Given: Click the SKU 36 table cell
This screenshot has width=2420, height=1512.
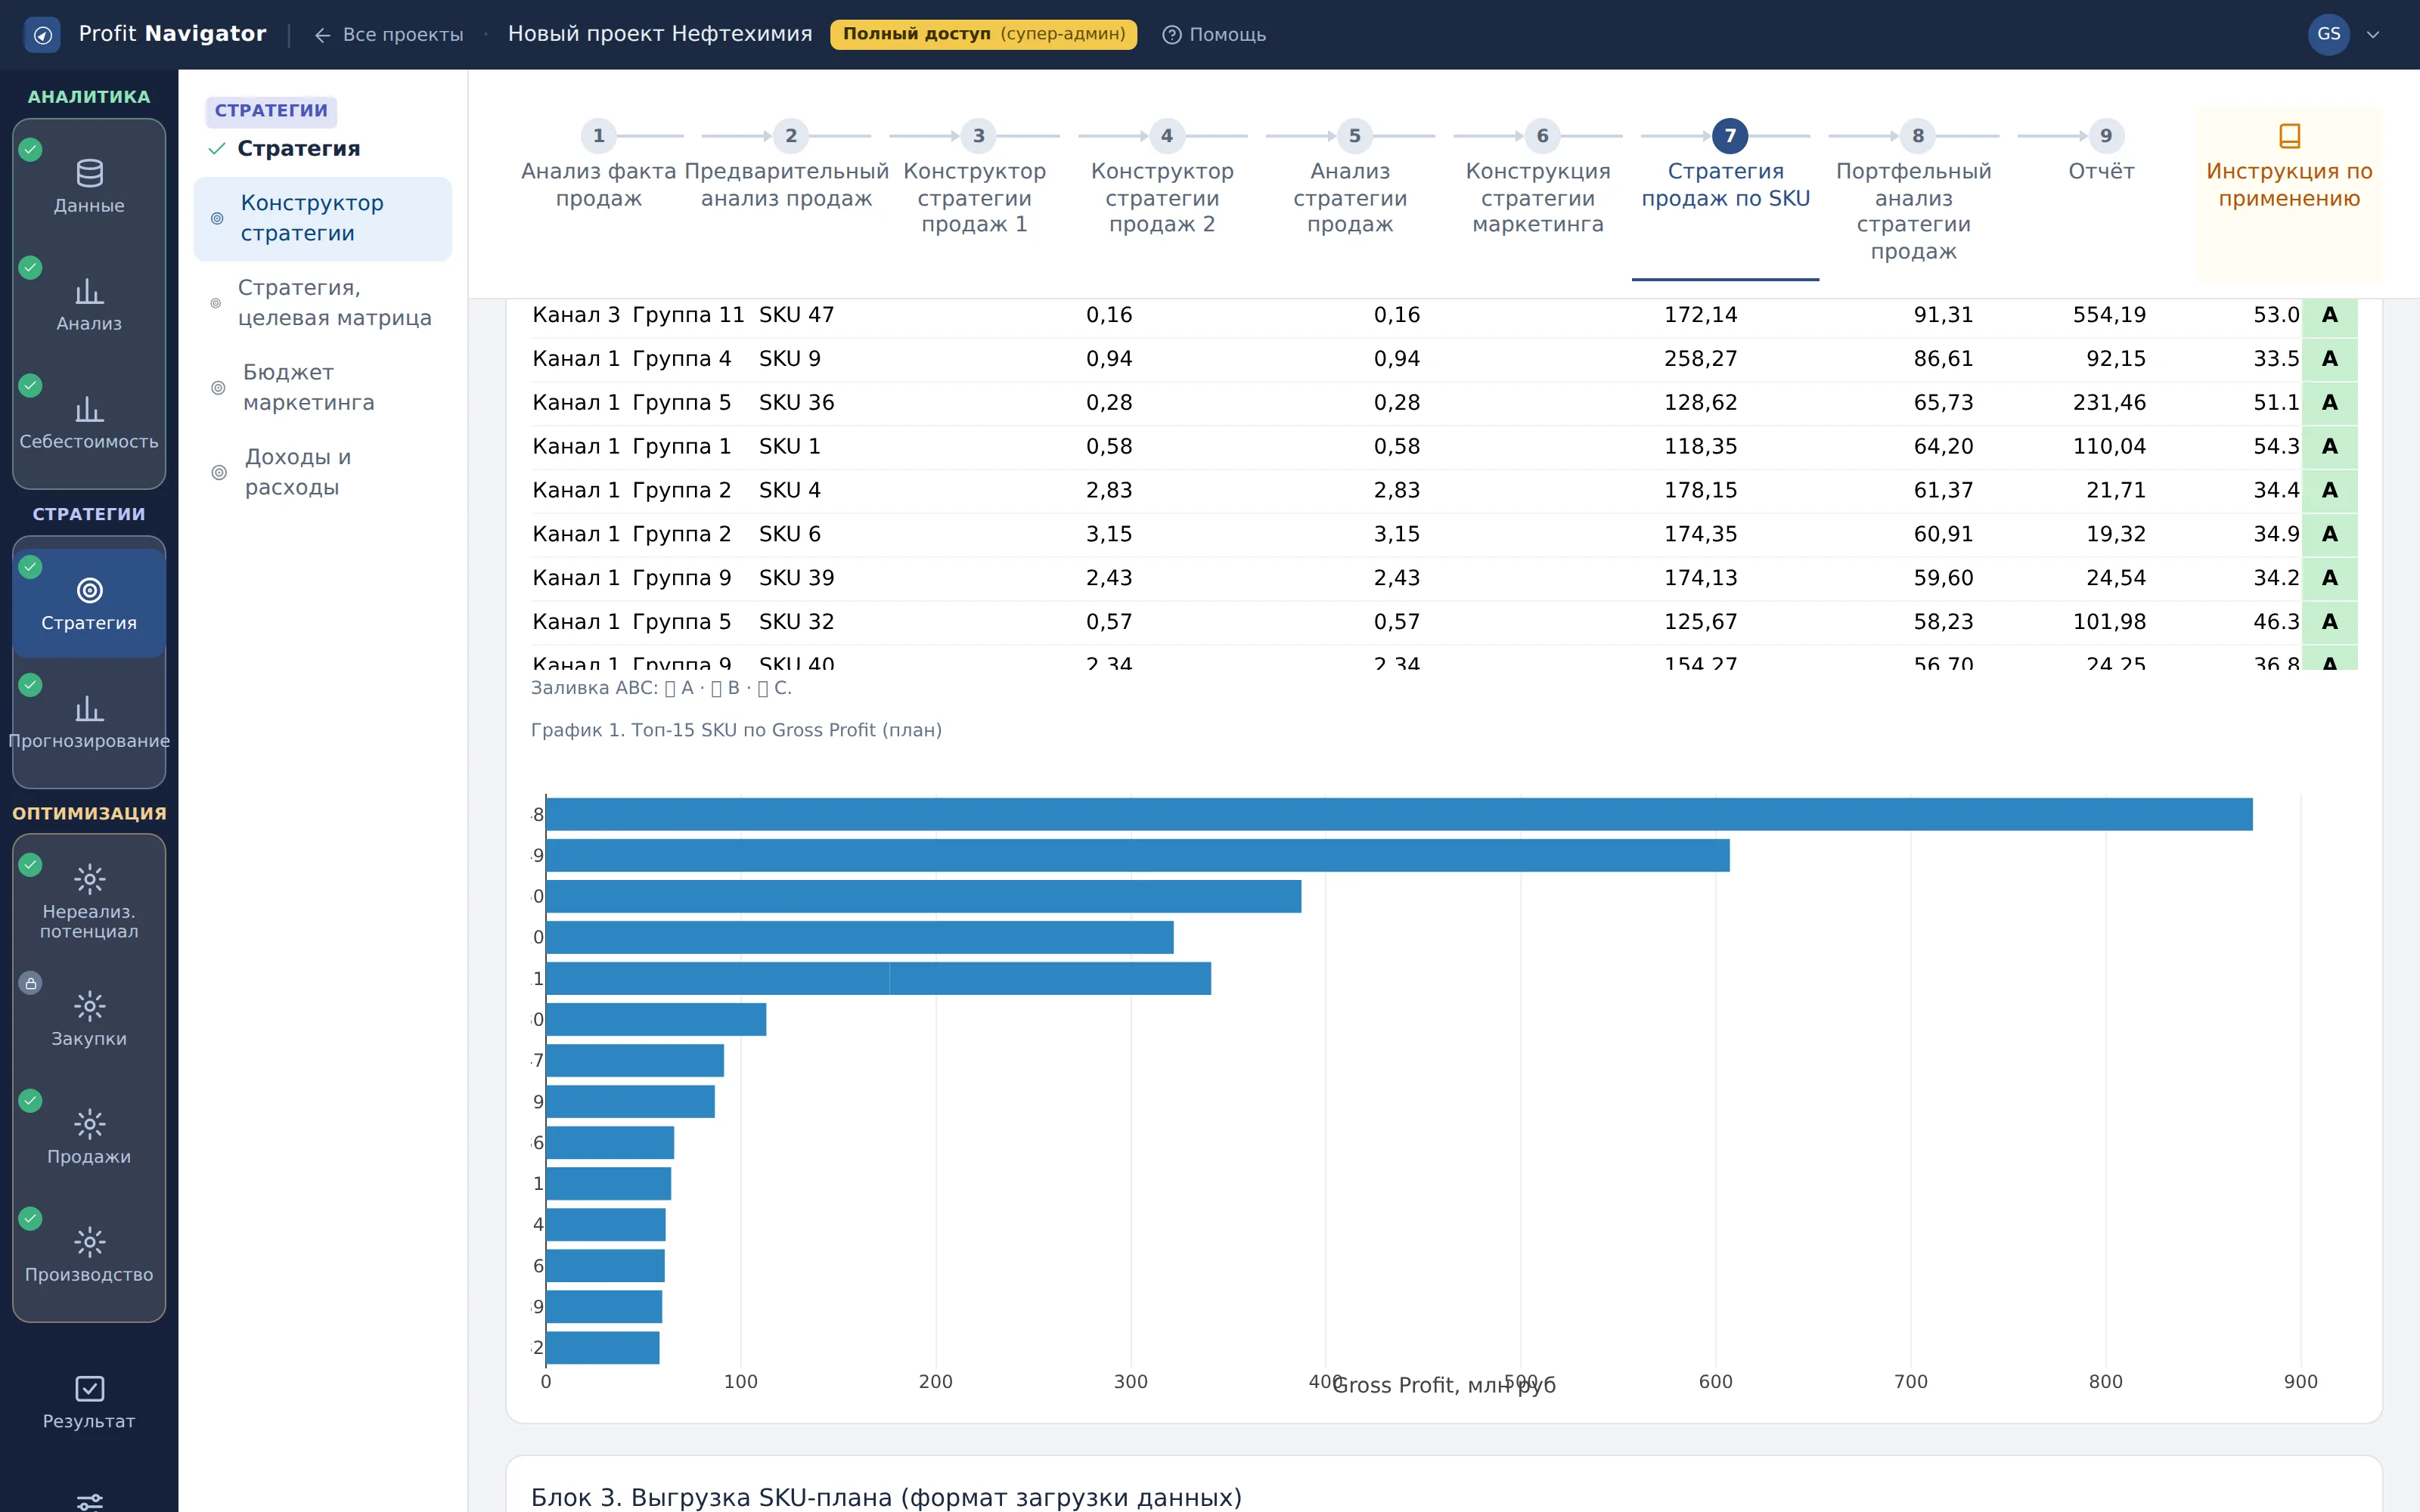Looking at the screenshot, I should 796,403.
